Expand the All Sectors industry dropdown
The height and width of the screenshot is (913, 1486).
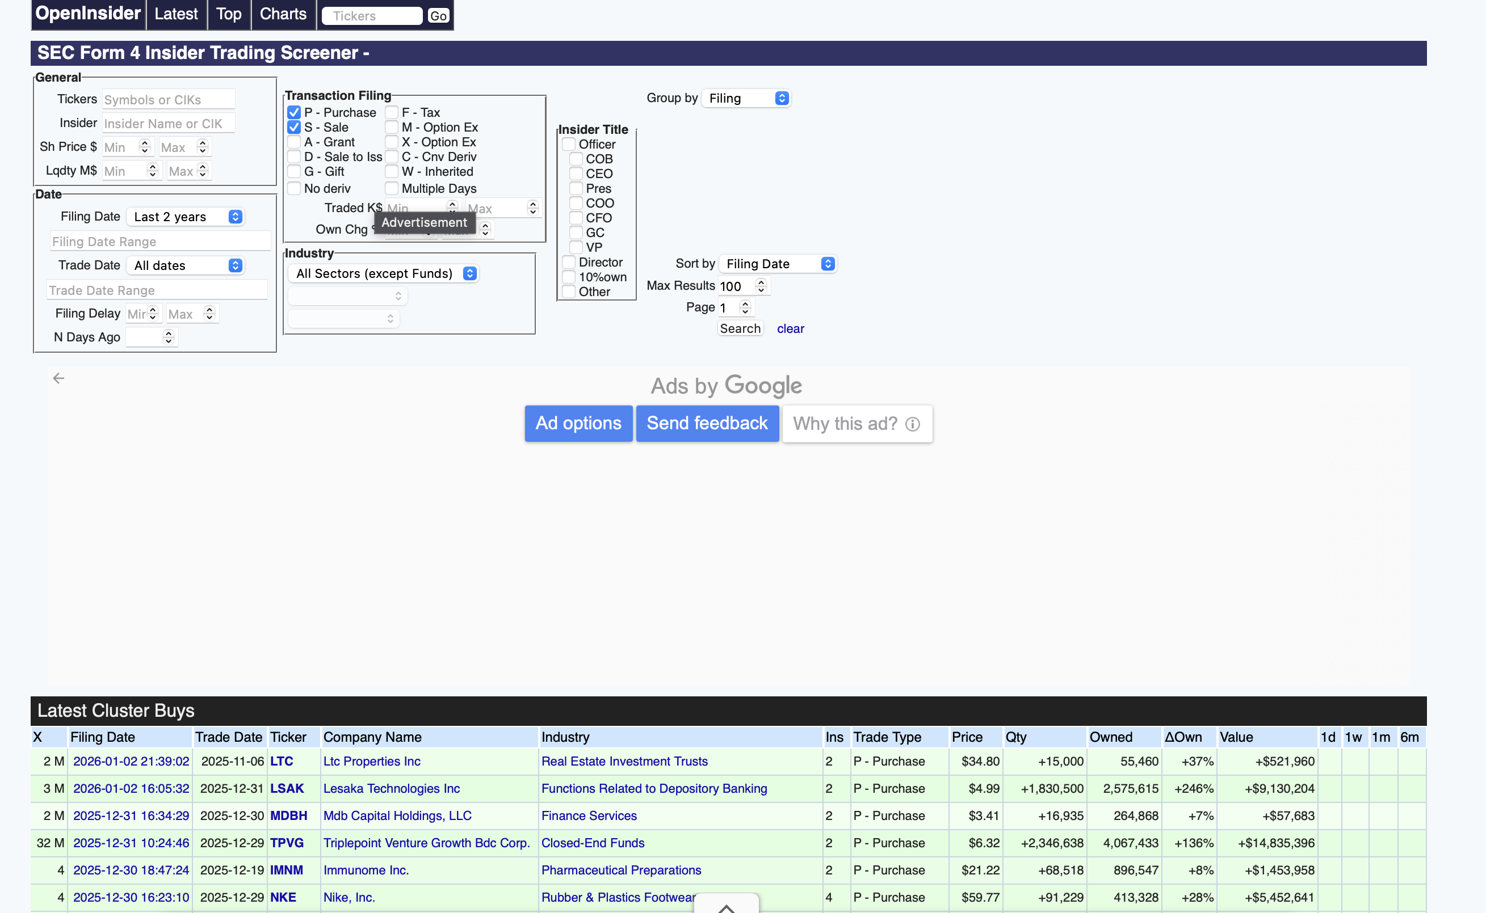coord(384,274)
